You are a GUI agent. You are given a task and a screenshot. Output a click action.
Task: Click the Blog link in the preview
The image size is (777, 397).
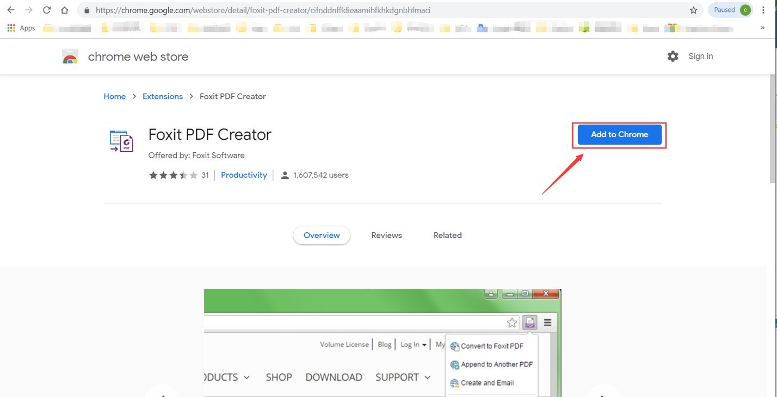click(385, 344)
